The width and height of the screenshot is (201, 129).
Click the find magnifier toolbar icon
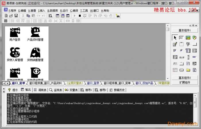click(x=50, y=16)
